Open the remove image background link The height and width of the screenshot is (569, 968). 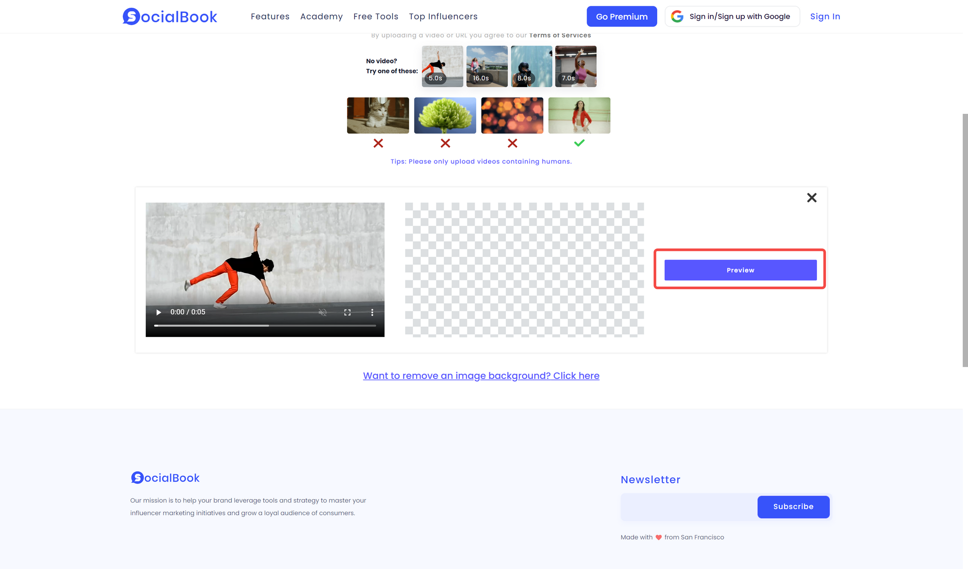[x=481, y=376]
